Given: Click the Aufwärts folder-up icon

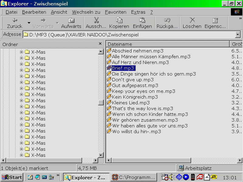Looking at the screenshot, I should (x=71, y=20).
